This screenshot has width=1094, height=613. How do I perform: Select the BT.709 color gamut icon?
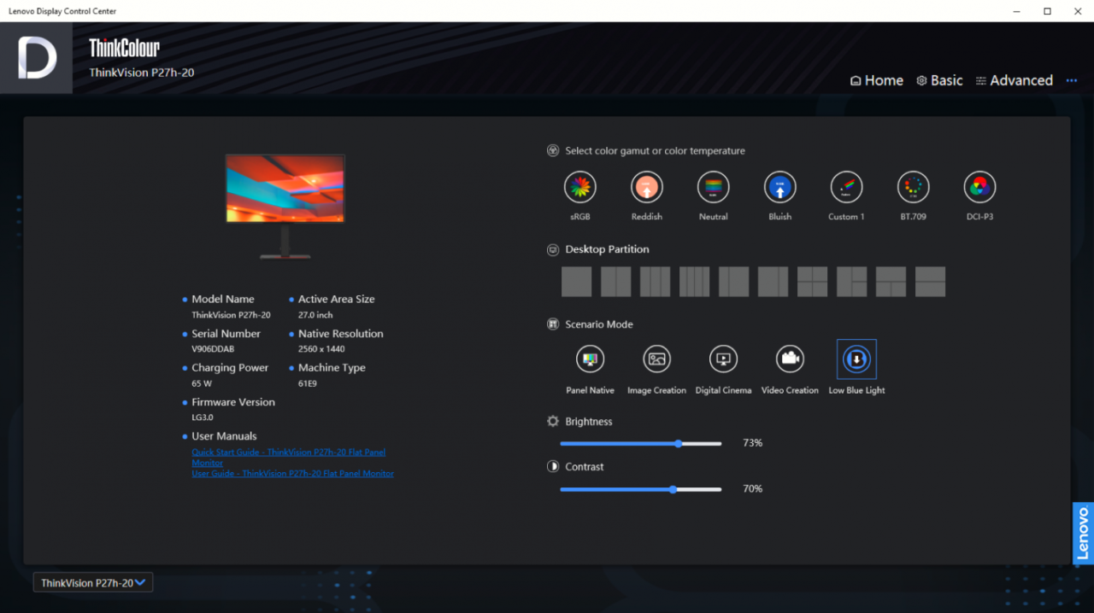pyautogui.click(x=913, y=187)
